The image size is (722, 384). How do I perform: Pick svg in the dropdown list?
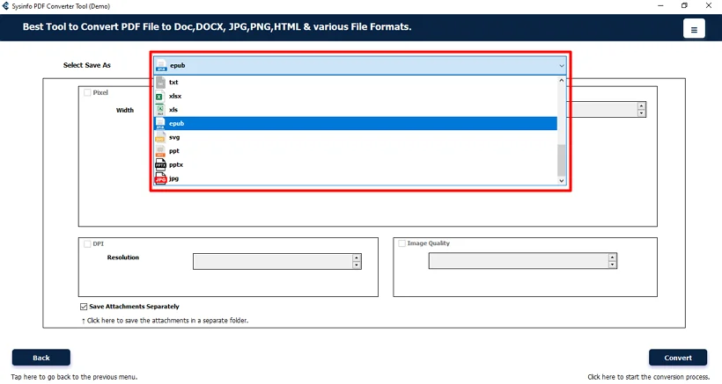click(x=355, y=137)
